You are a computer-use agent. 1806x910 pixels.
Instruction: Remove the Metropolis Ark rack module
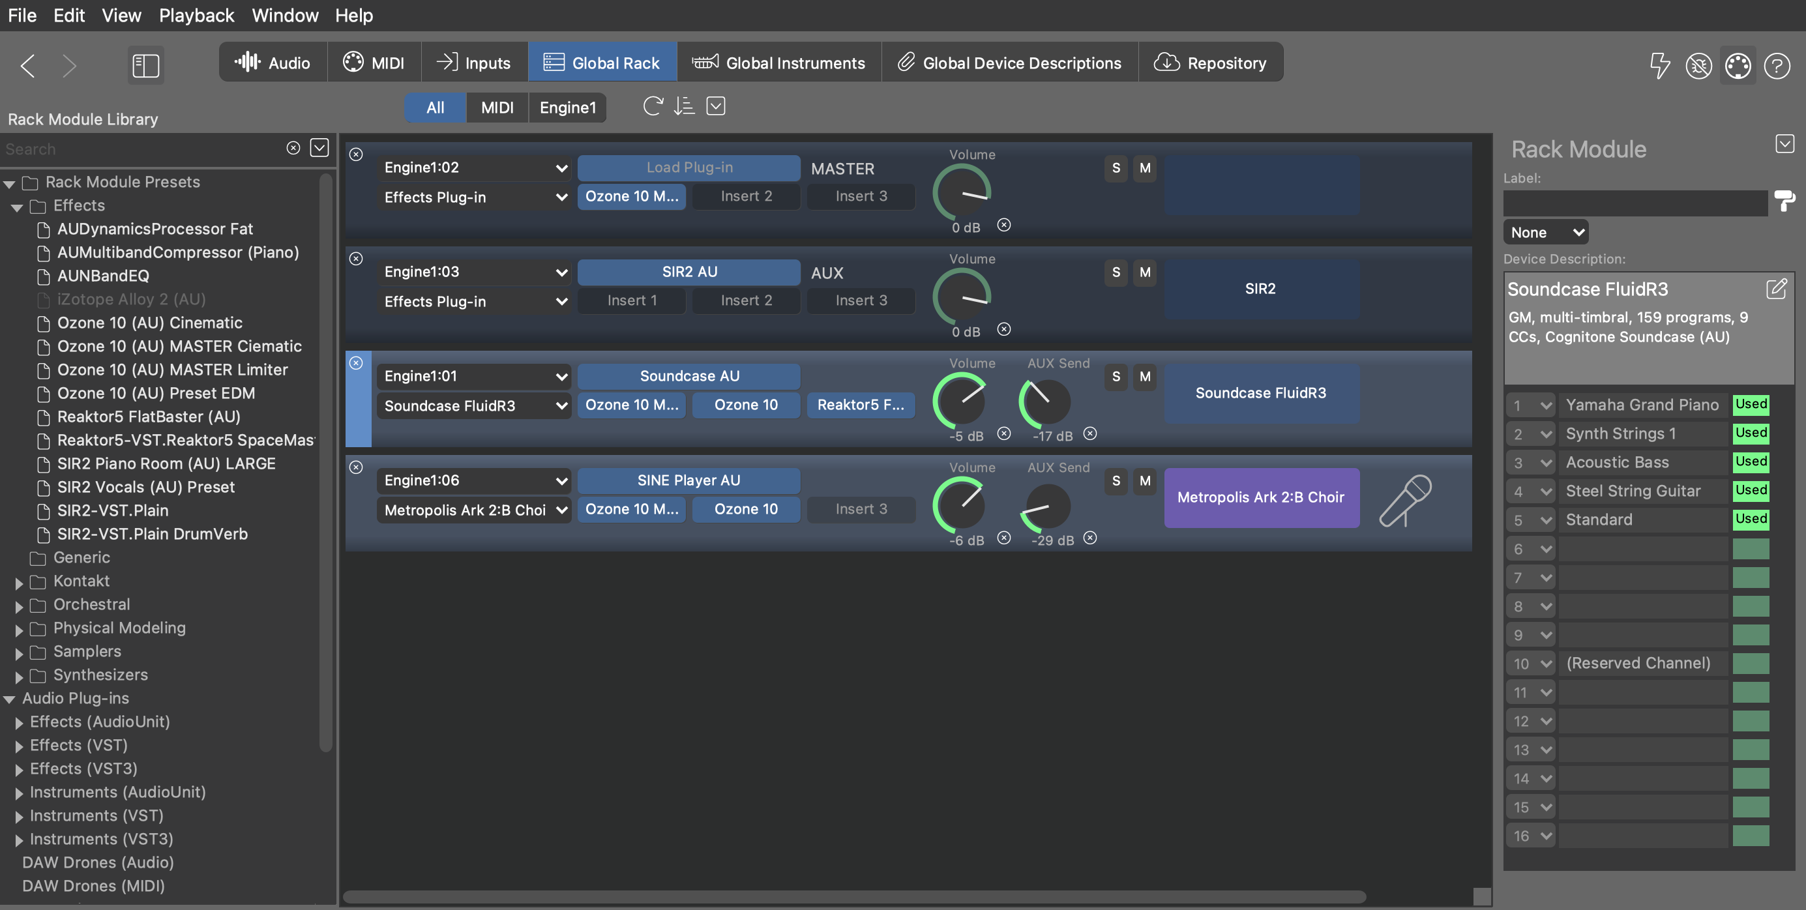[356, 467]
